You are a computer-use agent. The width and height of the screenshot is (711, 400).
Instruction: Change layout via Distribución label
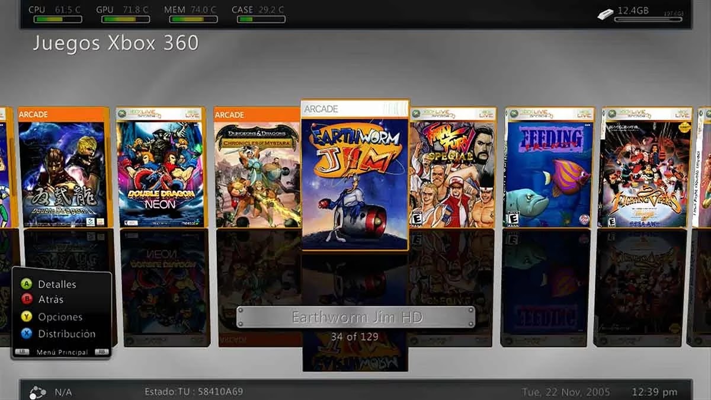pos(66,334)
